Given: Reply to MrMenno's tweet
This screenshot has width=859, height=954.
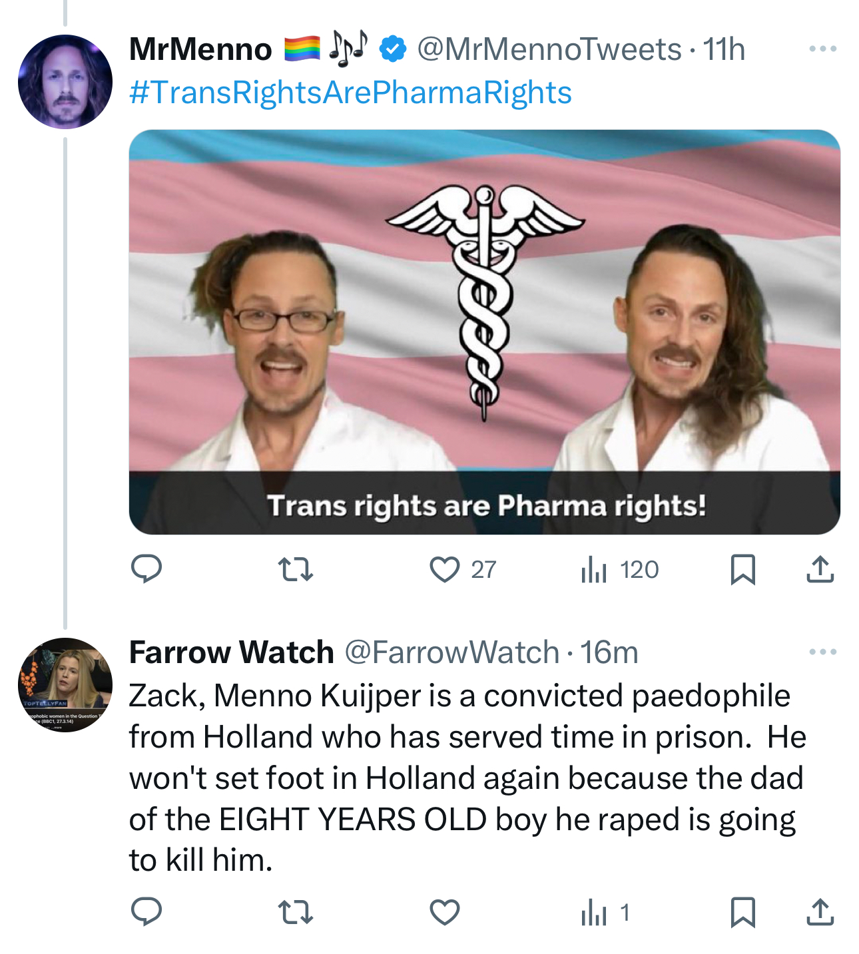Looking at the screenshot, I should (146, 569).
